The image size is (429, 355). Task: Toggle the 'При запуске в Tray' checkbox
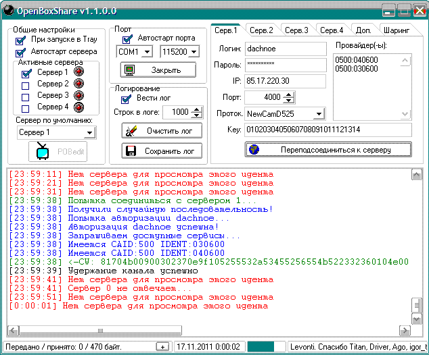pyautogui.click(x=20, y=40)
